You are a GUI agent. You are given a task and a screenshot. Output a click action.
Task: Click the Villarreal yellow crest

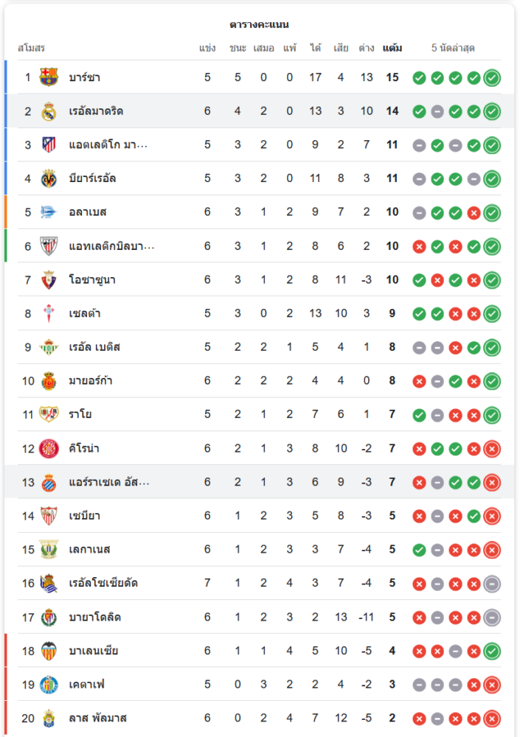[x=49, y=178]
